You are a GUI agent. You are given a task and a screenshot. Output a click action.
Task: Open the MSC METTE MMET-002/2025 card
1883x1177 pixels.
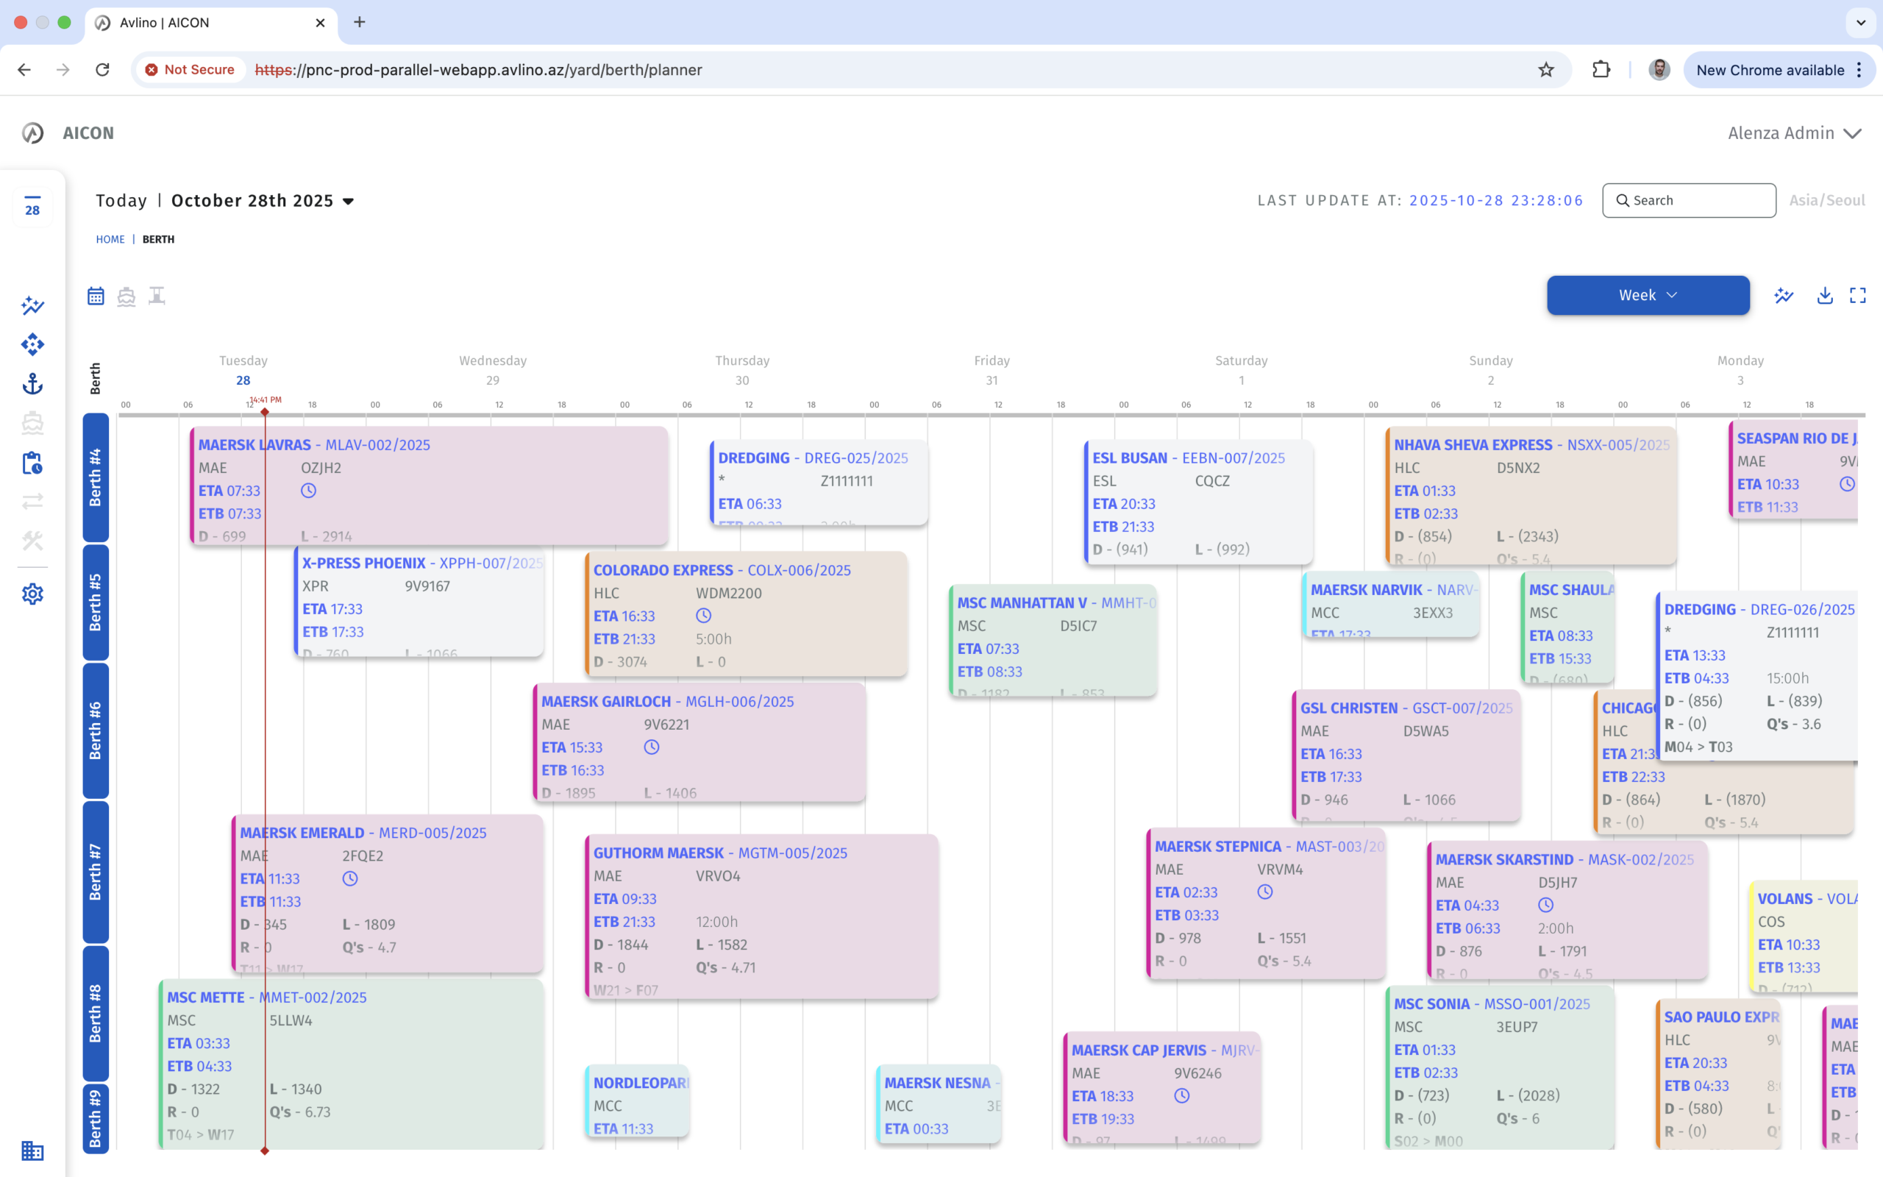coord(352,1064)
